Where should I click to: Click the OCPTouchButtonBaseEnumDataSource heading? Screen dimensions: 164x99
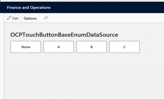pyautogui.click(x=64, y=35)
